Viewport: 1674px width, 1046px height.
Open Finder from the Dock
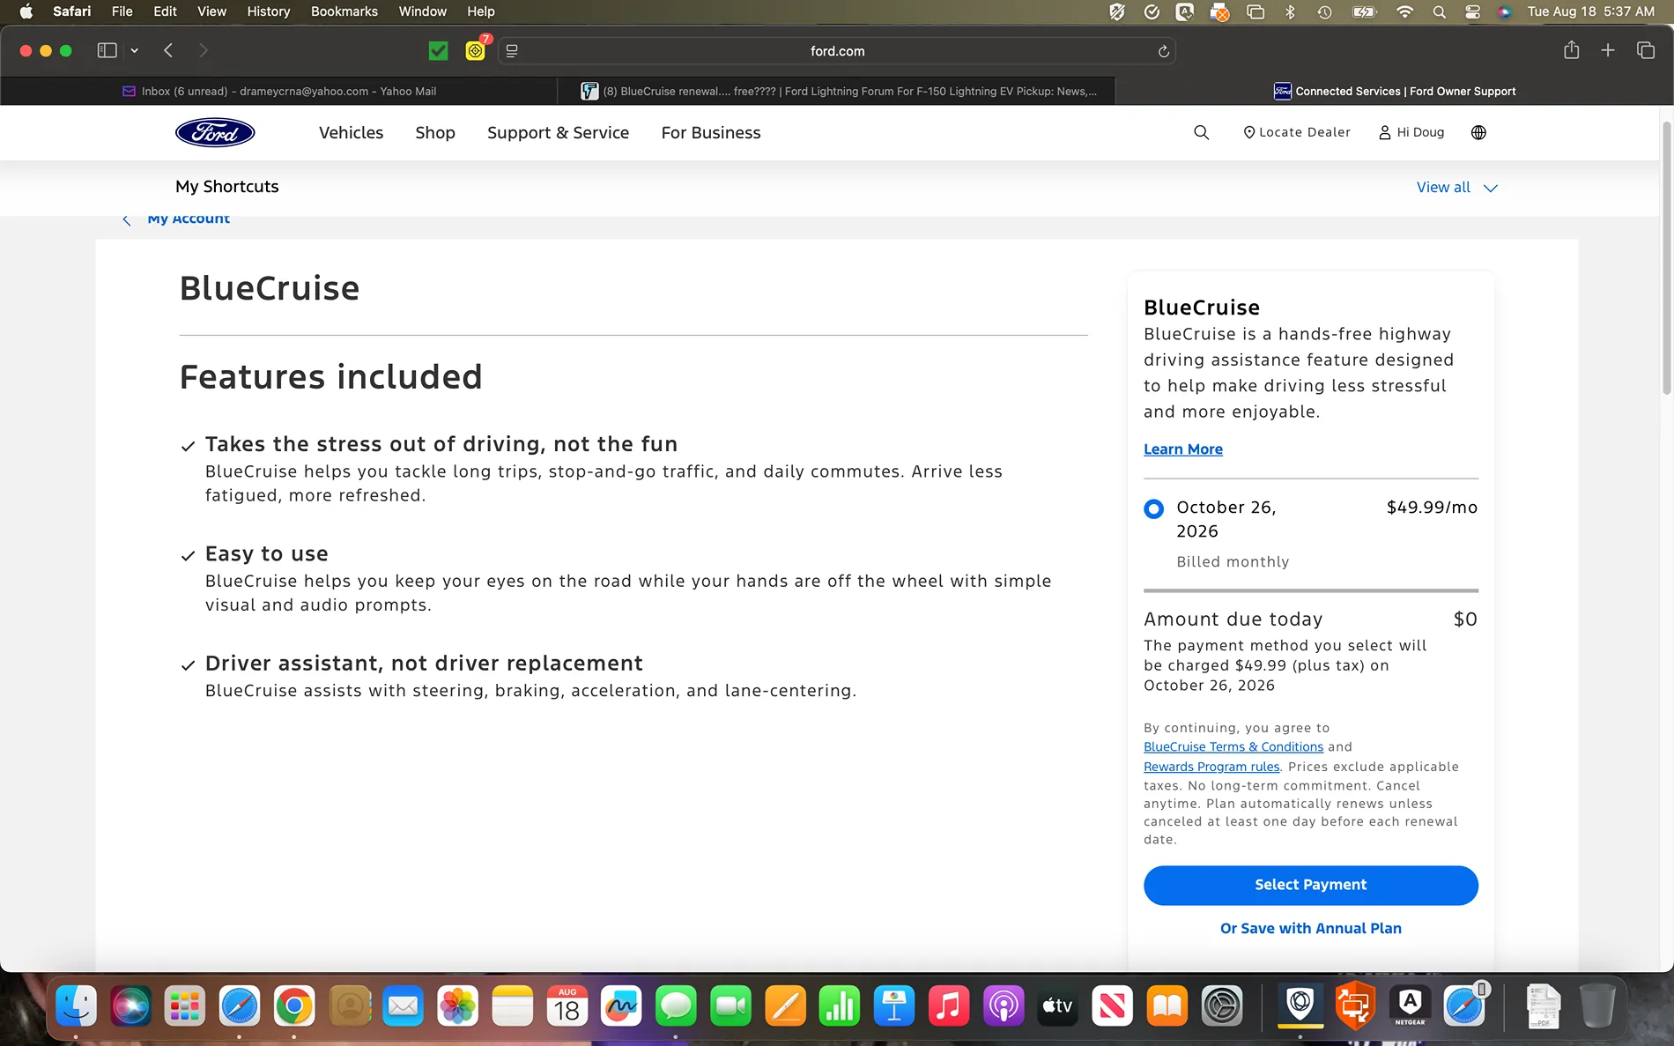tap(76, 1005)
